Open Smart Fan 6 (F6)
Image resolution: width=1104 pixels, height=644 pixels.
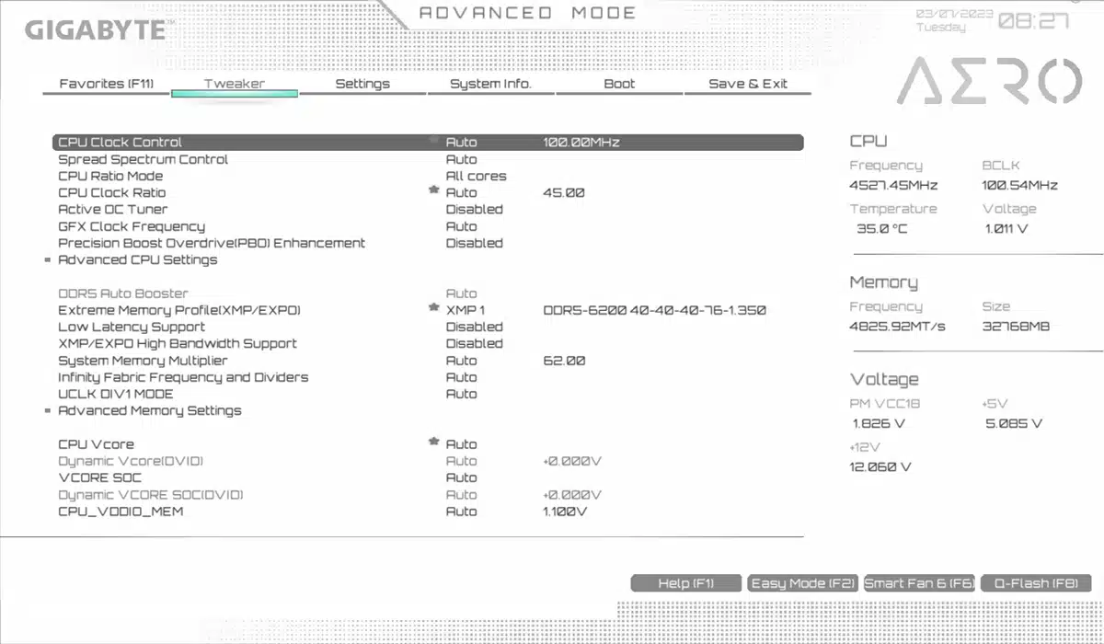coord(920,583)
